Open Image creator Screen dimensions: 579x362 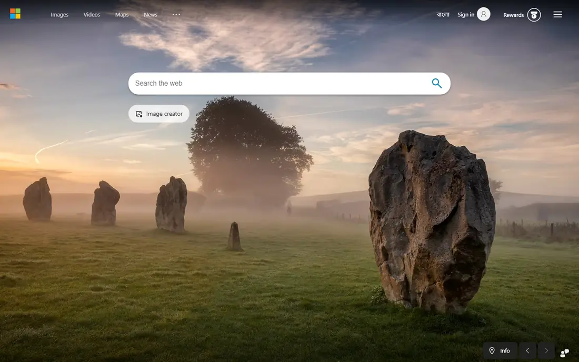(x=159, y=114)
